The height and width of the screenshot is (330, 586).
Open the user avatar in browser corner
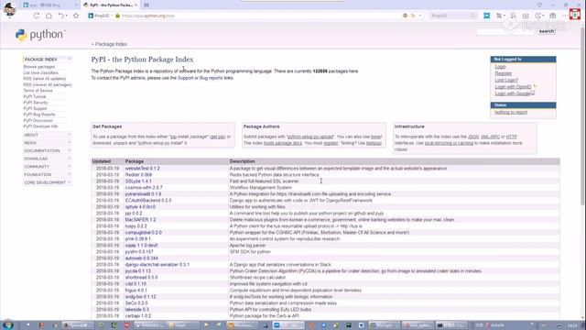(9, 8)
